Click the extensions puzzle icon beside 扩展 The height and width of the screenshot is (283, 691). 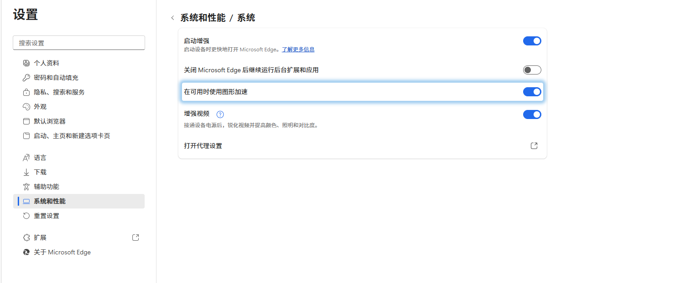(x=26, y=238)
